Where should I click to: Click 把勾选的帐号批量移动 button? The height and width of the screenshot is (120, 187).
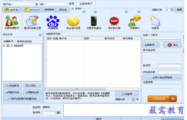pos(22,99)
